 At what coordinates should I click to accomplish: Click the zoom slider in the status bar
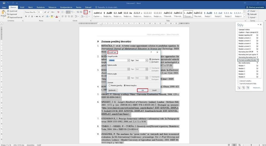click(251, 145)
